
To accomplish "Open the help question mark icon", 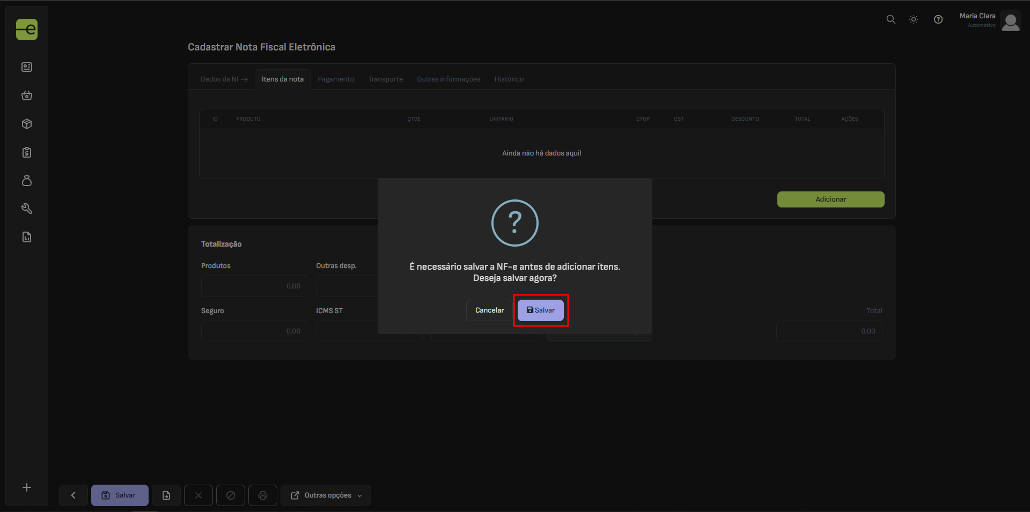I will (938, 19).
